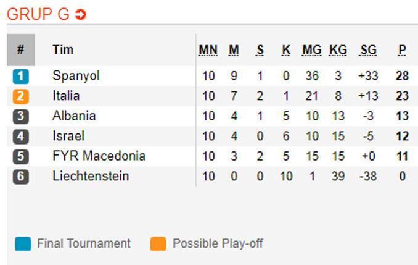Open the FYR Macedonia team row
The image size is (418, 265).
(x=213, y=156)
